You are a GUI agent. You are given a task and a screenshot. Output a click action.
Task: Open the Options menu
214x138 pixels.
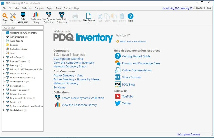67,8
